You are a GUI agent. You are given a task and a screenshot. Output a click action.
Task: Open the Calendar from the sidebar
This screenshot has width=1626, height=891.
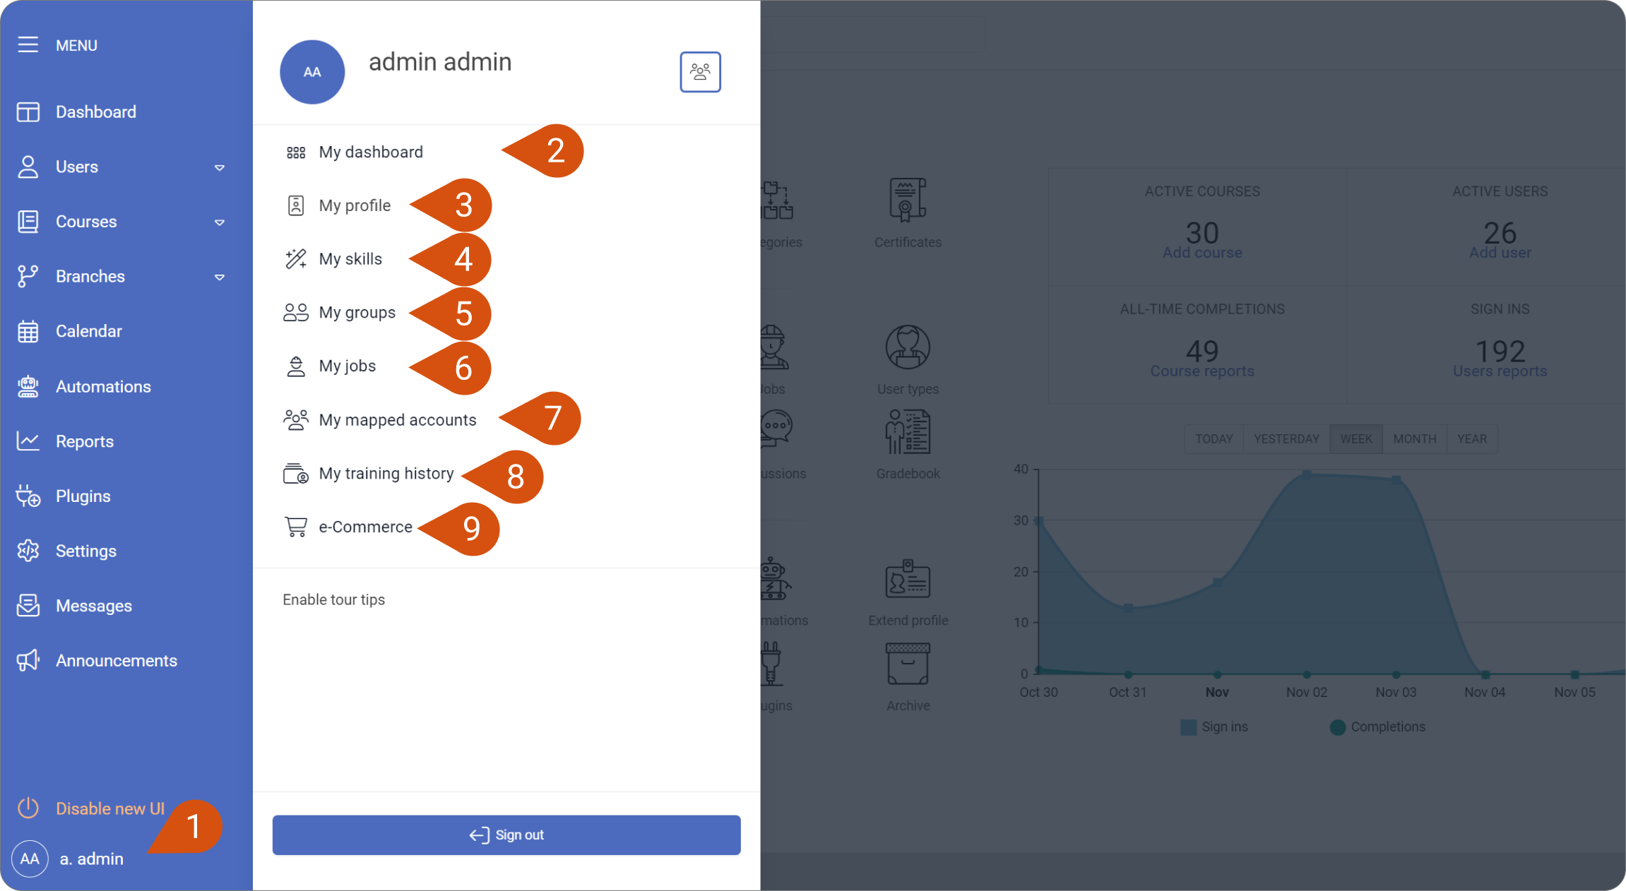coord(89,330)
